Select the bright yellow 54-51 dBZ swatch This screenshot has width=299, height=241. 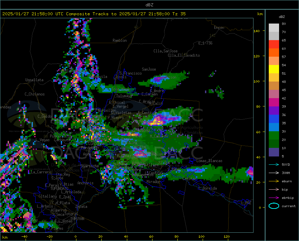click(x=274, y=69)
